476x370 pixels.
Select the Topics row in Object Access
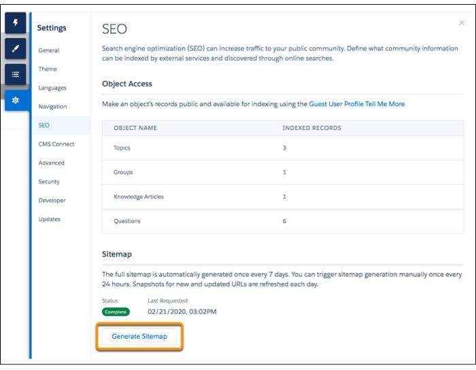point(122,148)
